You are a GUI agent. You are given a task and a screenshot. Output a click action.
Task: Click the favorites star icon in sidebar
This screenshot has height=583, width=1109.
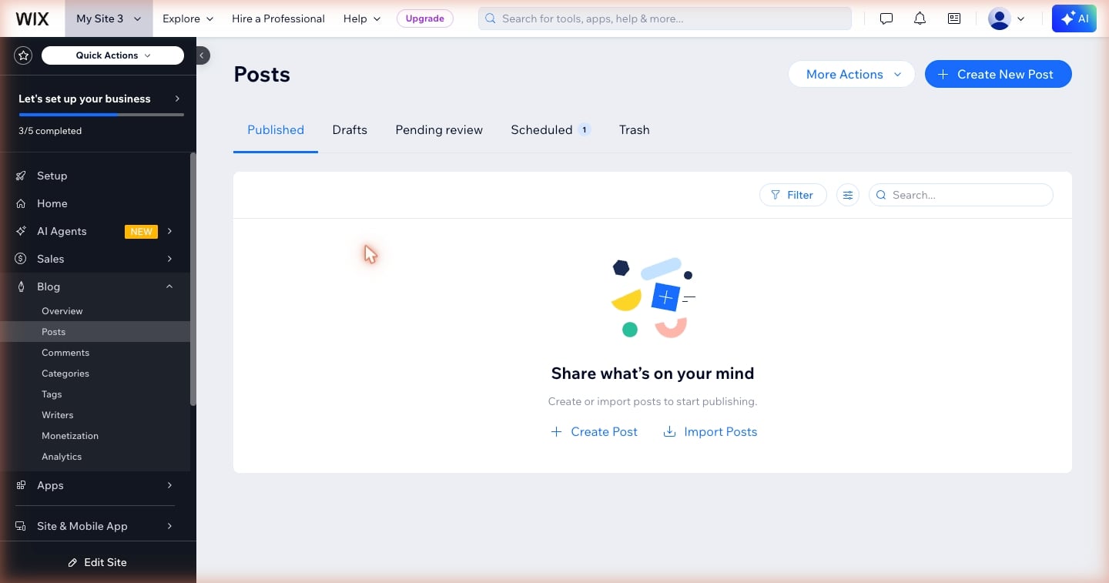click(23, 55)
